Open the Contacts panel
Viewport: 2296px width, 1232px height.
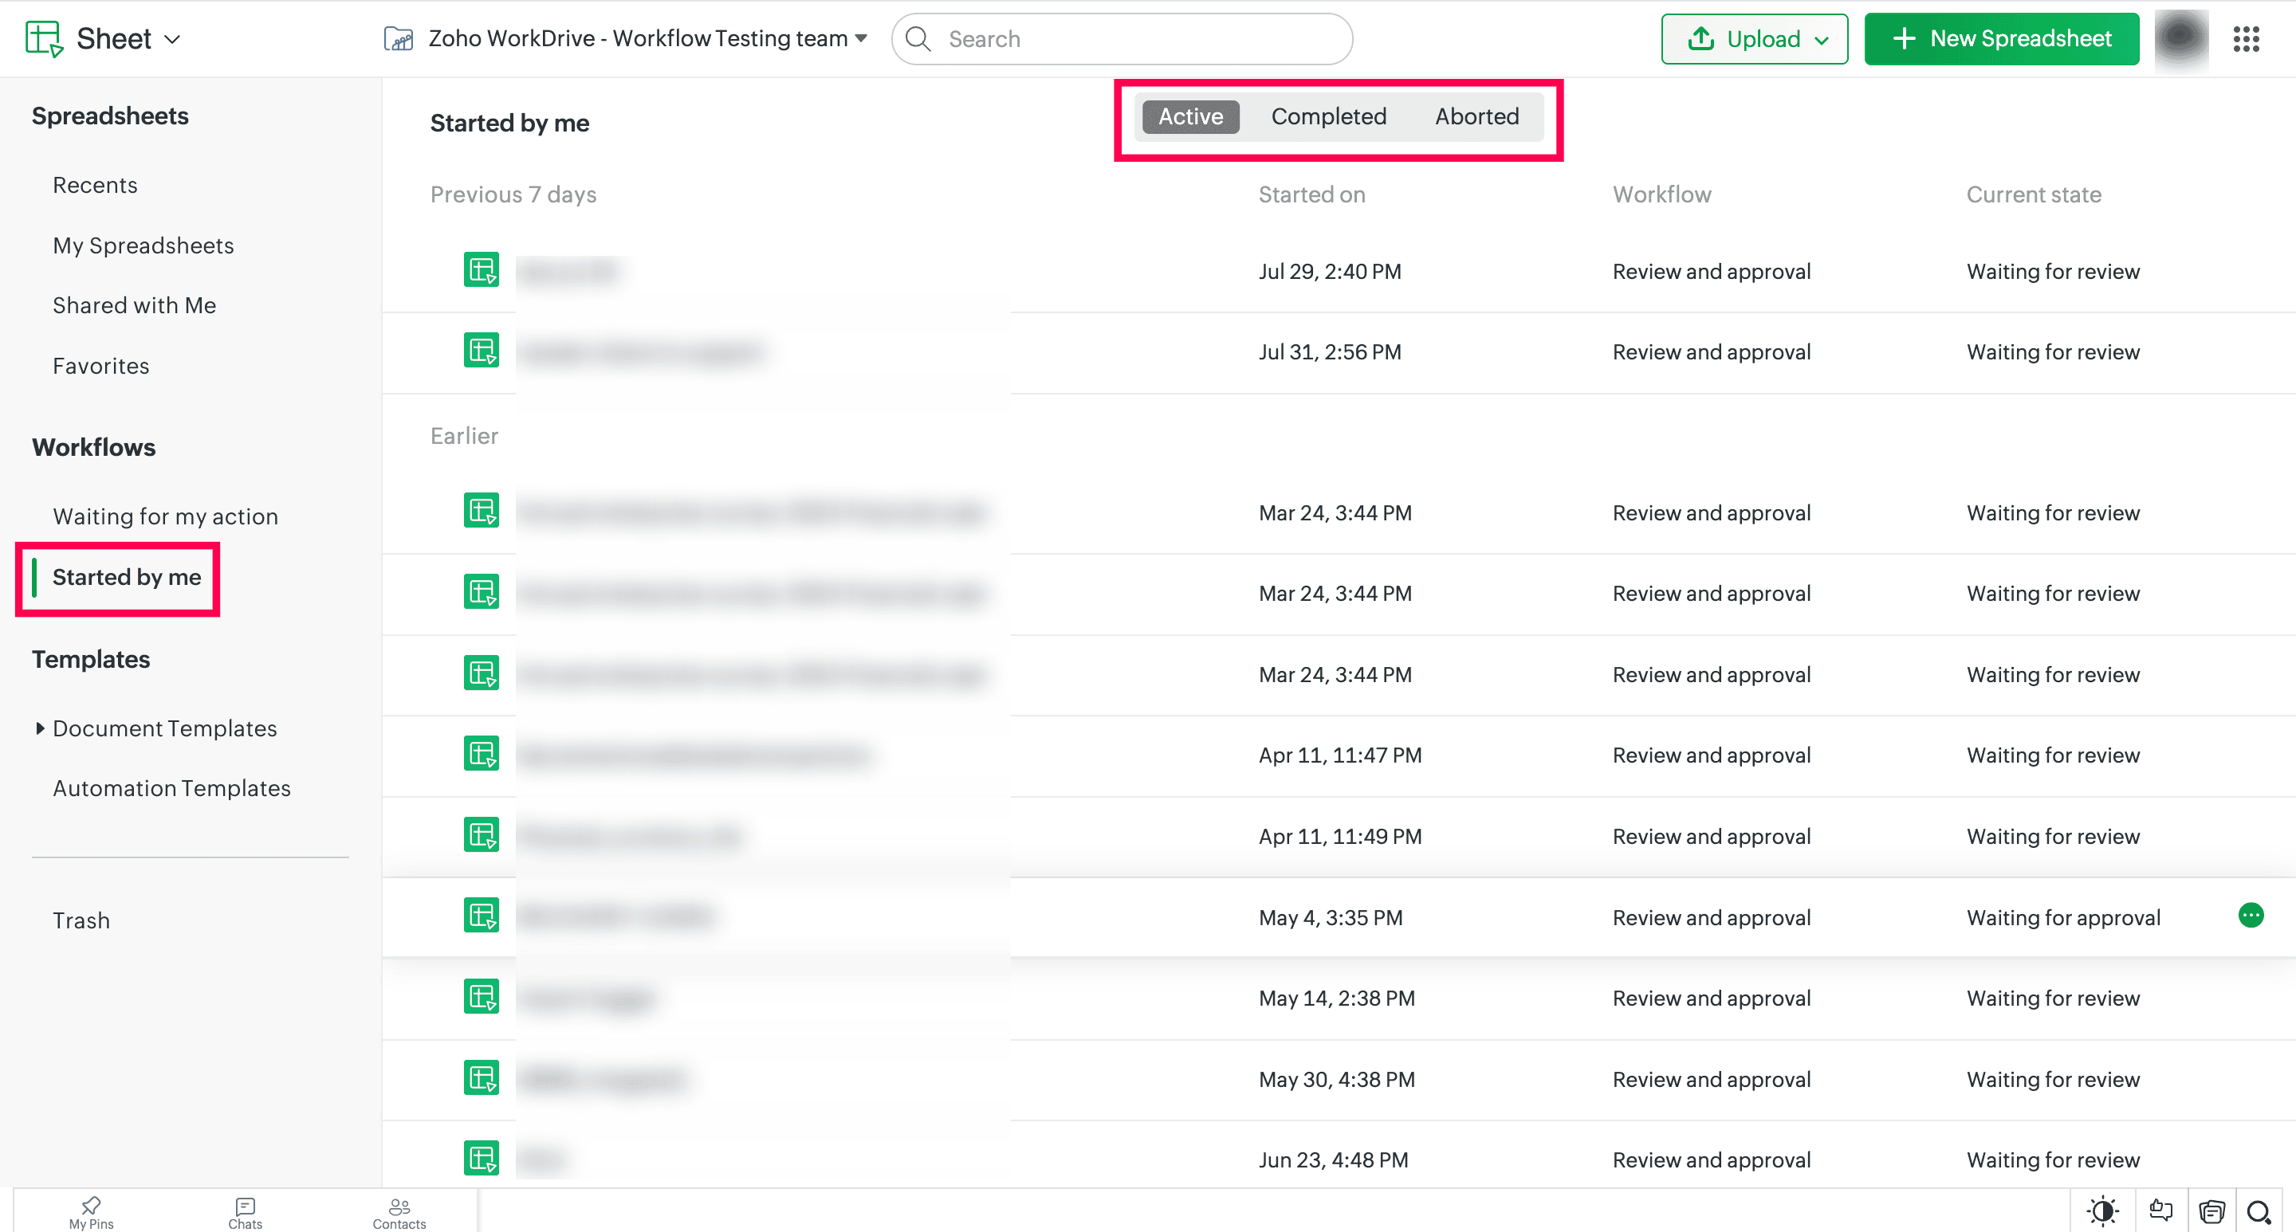[x=399, y=1212]
